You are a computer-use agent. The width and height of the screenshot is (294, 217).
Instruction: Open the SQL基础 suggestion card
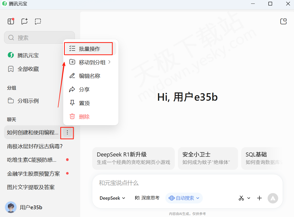pos(263,158)
